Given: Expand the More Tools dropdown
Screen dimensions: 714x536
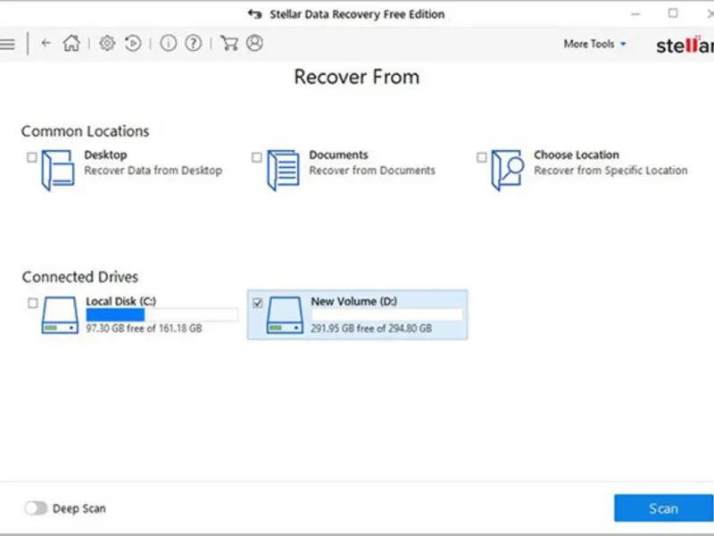Looking at the screenshot, I should coord(594,44).
